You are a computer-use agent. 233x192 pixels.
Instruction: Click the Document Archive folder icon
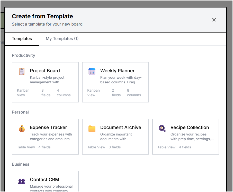coord(92,128)
